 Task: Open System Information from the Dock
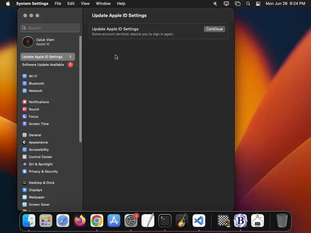coord(258,221)
